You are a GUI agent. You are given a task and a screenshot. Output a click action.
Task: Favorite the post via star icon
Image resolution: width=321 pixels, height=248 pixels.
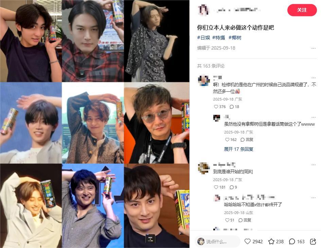point(271,242)
